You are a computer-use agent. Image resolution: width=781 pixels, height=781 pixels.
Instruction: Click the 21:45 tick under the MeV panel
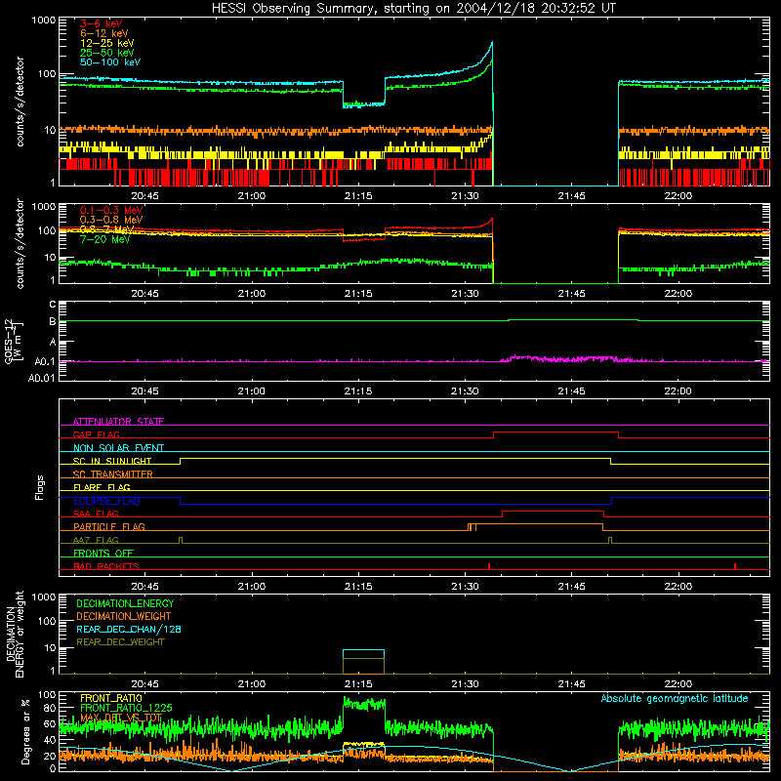(x=571, y=294)
